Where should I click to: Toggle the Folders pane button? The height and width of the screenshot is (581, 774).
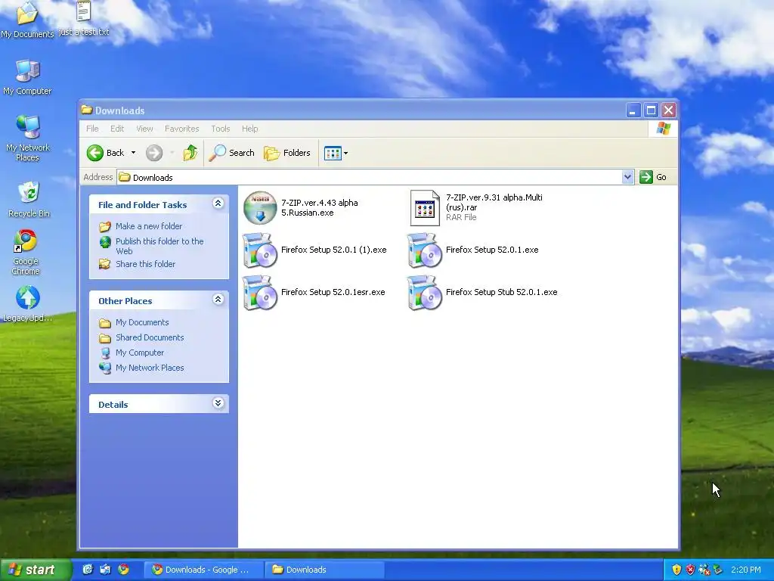coord(287,153)
